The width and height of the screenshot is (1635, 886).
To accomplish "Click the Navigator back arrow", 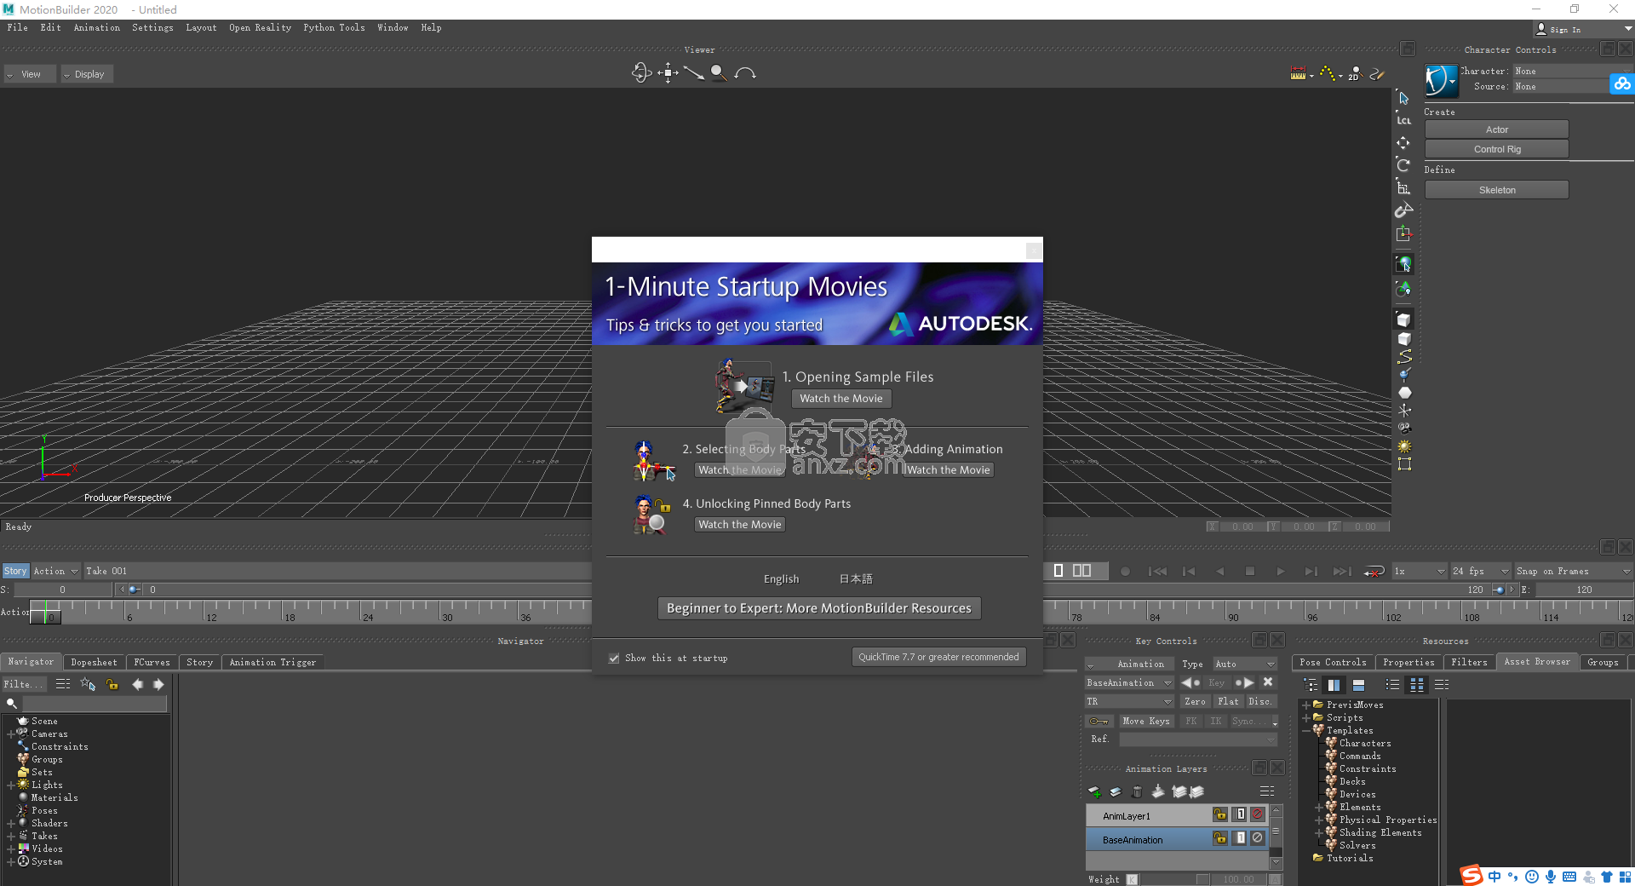I will (x=137, y=684).
